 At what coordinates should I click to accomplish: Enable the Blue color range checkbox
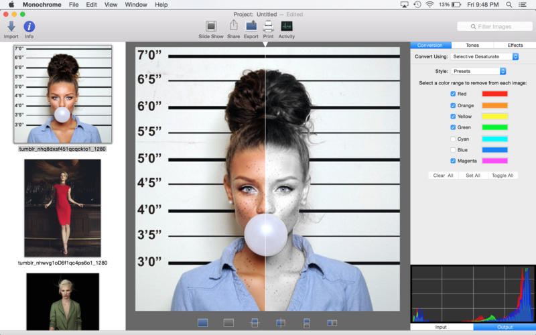coord(454,150)
